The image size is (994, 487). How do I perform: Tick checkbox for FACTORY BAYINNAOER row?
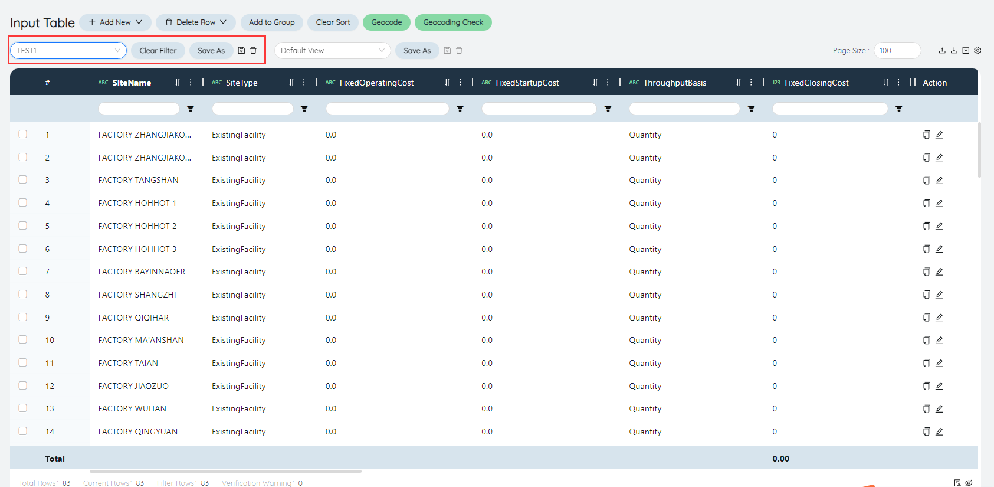tap(23, 271)
